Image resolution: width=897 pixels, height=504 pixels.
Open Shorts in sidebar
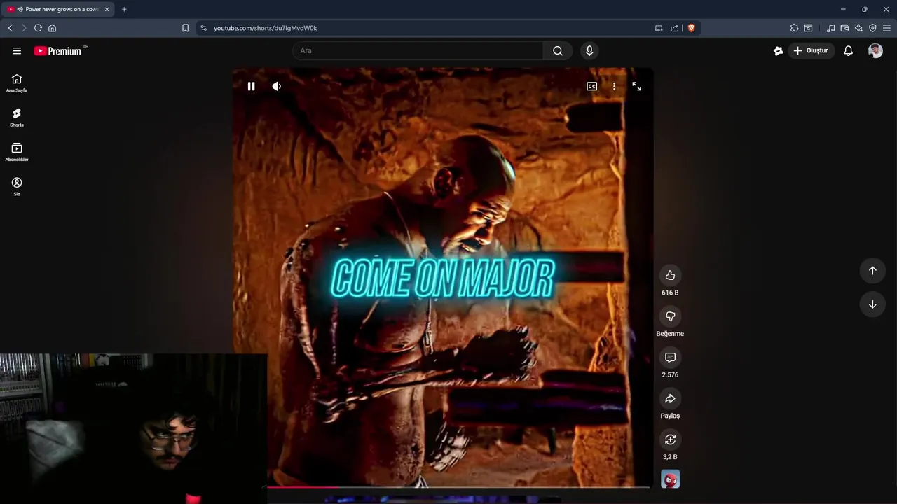pyautogui.click(x=17, y=117)
